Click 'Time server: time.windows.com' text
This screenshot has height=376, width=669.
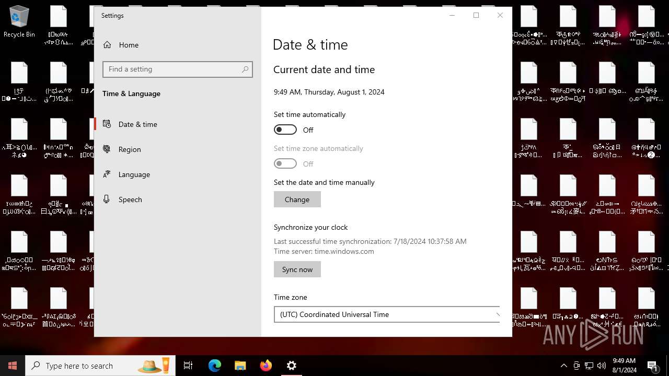coord(324,251)
